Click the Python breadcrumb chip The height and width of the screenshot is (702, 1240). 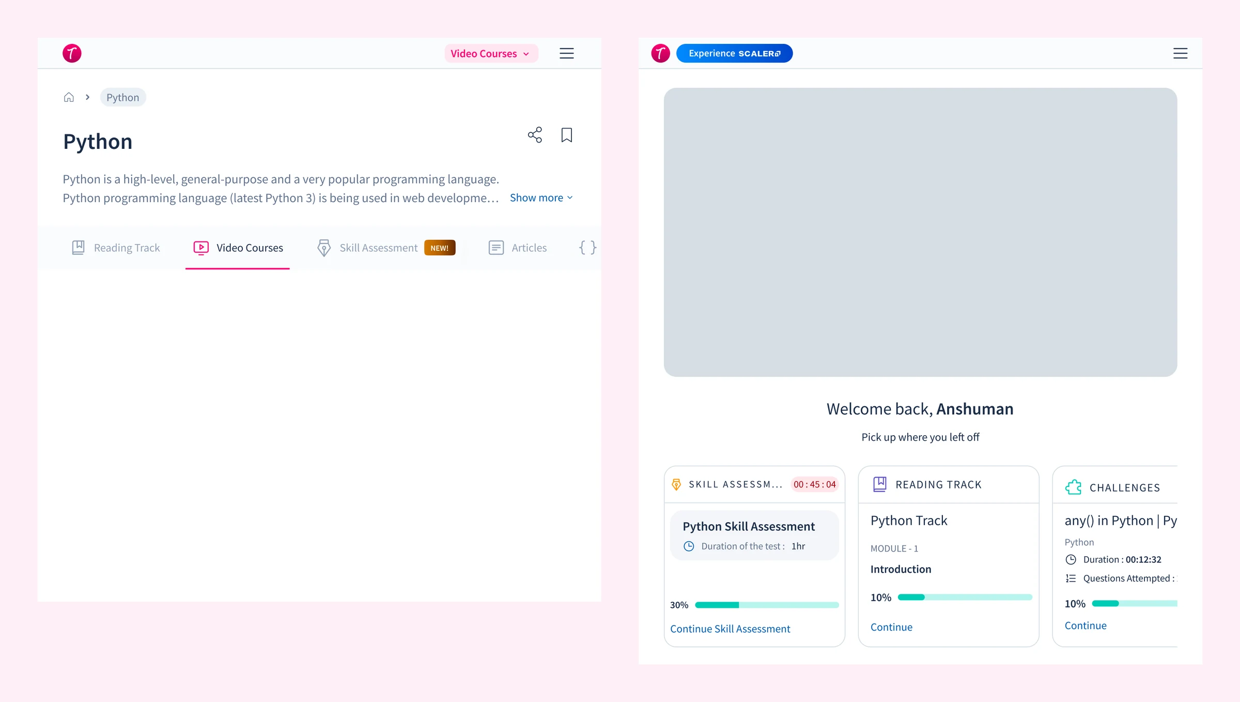pos(123,97)
